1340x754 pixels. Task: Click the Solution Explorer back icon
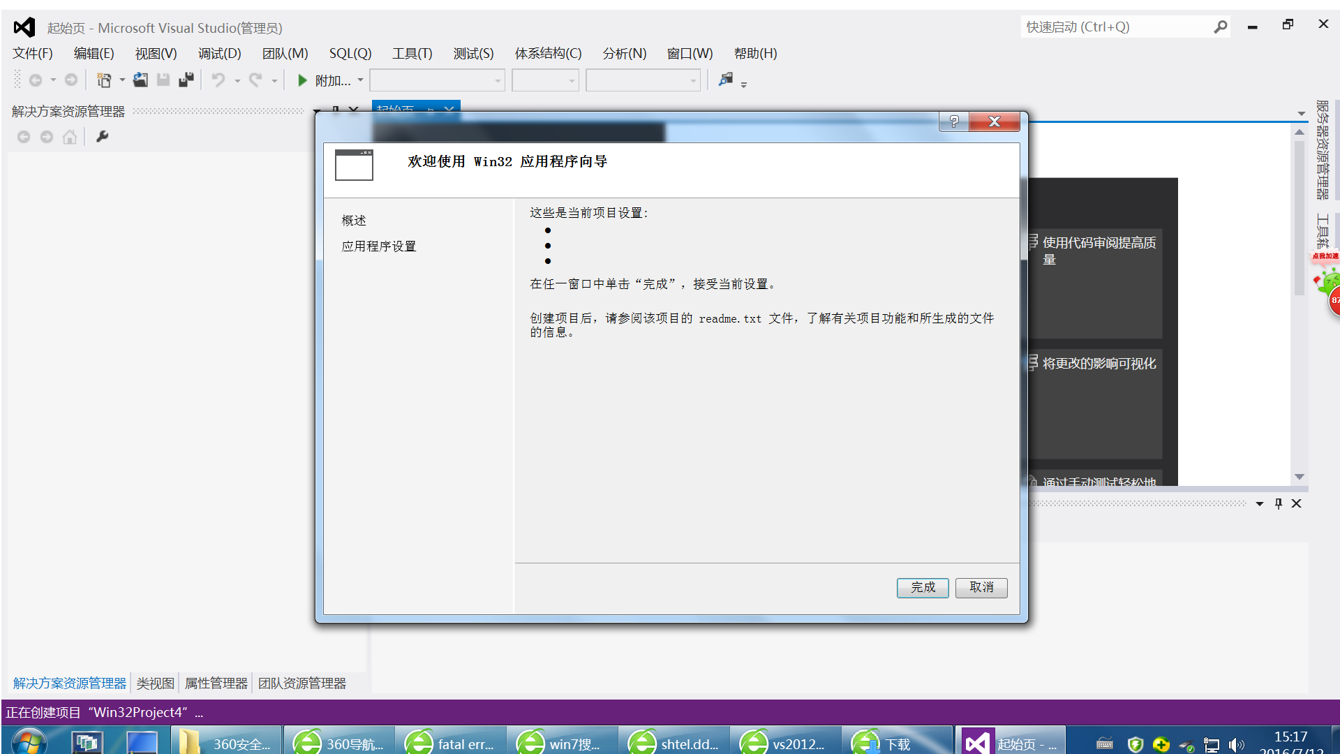click(x=24, y=137)
